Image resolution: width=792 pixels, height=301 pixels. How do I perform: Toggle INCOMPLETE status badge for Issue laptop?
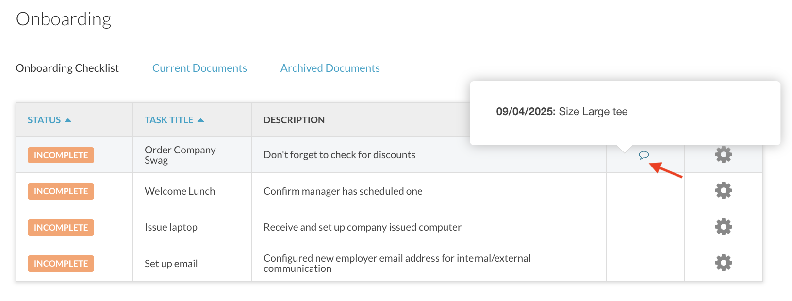pyautogui.click(x=61, y=227)
